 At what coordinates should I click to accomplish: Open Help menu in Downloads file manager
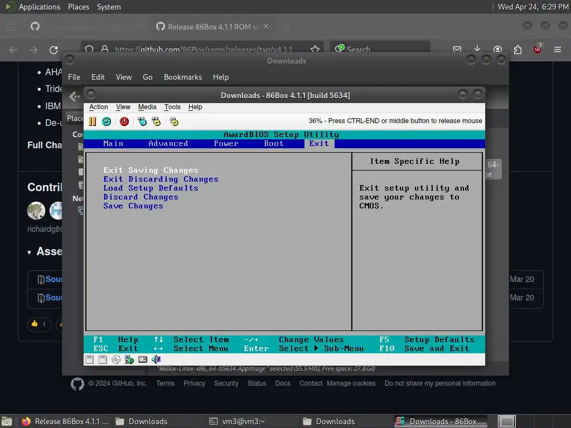coord(221,77)
